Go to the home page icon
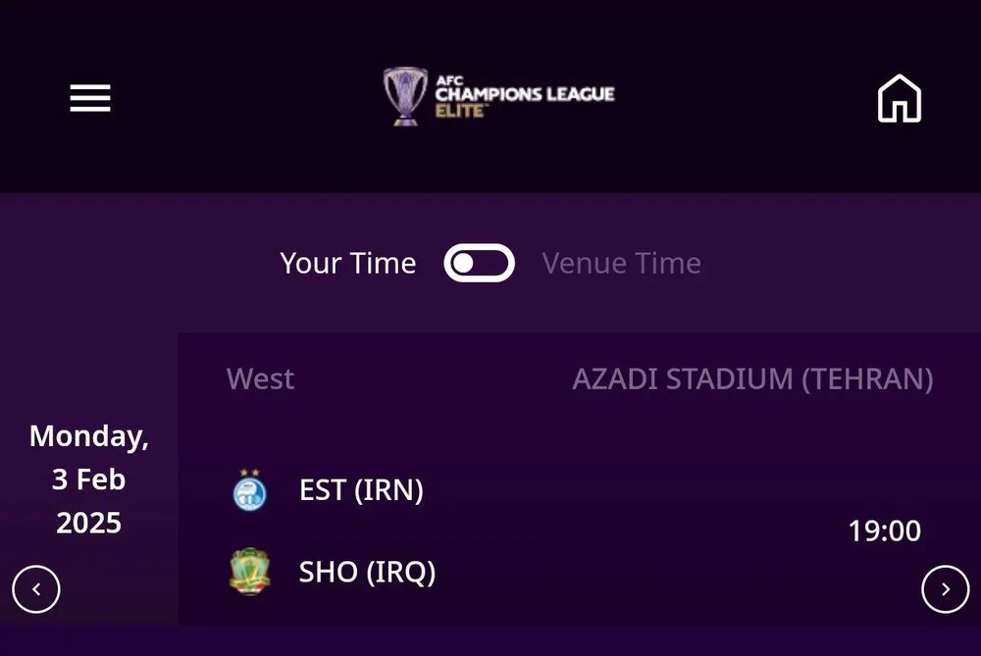This screenshot has width=981, height=656. click(x=899, y=98)
